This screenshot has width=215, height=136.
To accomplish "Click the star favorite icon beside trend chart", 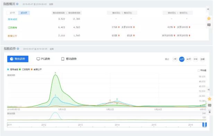I will pos(209,99).
